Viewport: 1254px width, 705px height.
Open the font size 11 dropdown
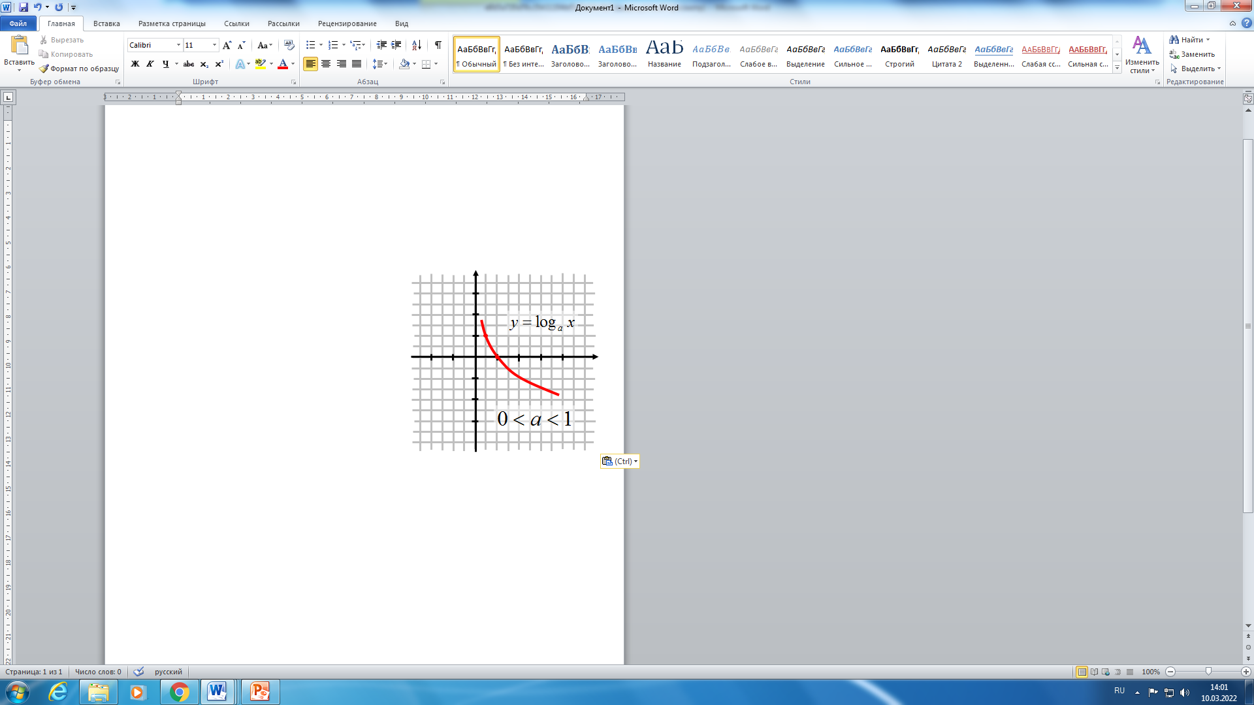coord(214,45)
